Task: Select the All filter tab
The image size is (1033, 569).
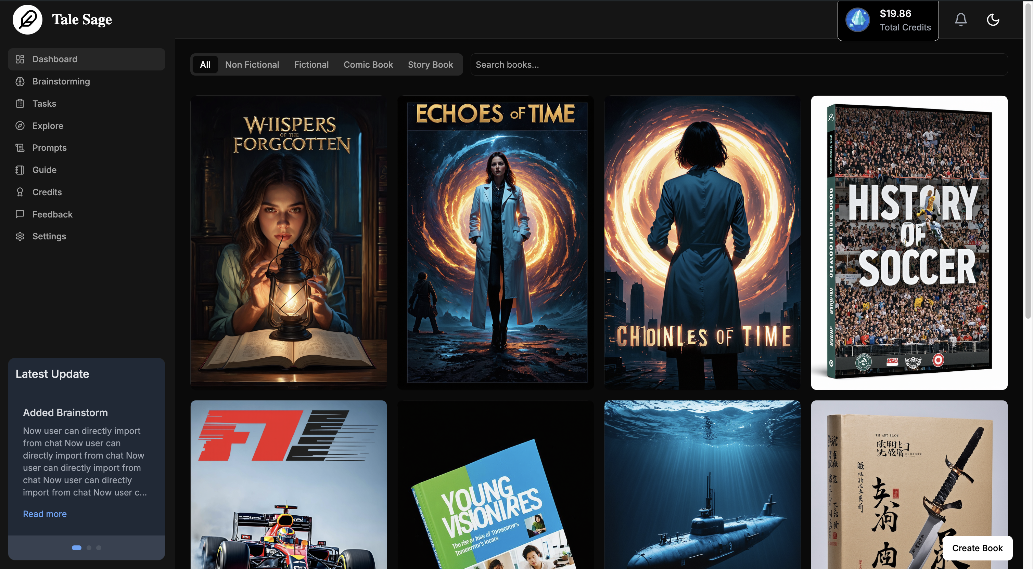Action: tap(205, 65)
